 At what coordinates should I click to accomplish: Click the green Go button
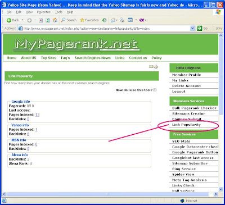(202, 29)
